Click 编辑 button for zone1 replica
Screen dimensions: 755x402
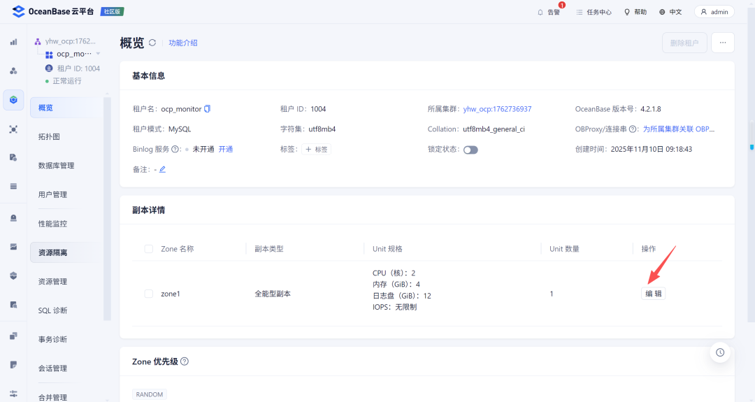click(x=654, y=294)
